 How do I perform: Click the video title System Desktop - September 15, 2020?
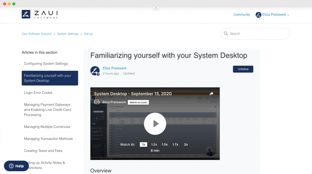[x=133, y=94]
